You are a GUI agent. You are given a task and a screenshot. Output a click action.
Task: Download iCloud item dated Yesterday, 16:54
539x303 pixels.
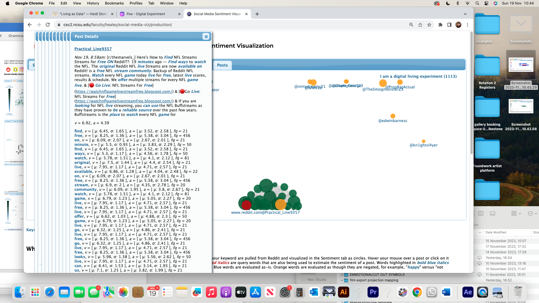pyautogui.click(x=479, y=258)
